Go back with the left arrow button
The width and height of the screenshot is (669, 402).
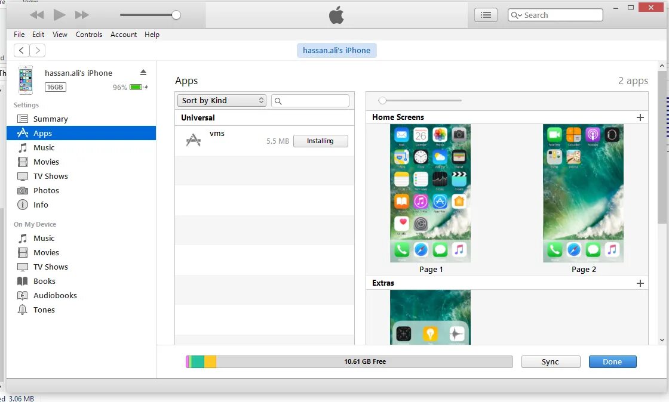pos(22,50)
